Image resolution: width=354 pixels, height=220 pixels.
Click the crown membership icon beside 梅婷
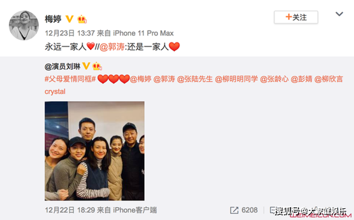pyautogui.click(x=82, y=19)
